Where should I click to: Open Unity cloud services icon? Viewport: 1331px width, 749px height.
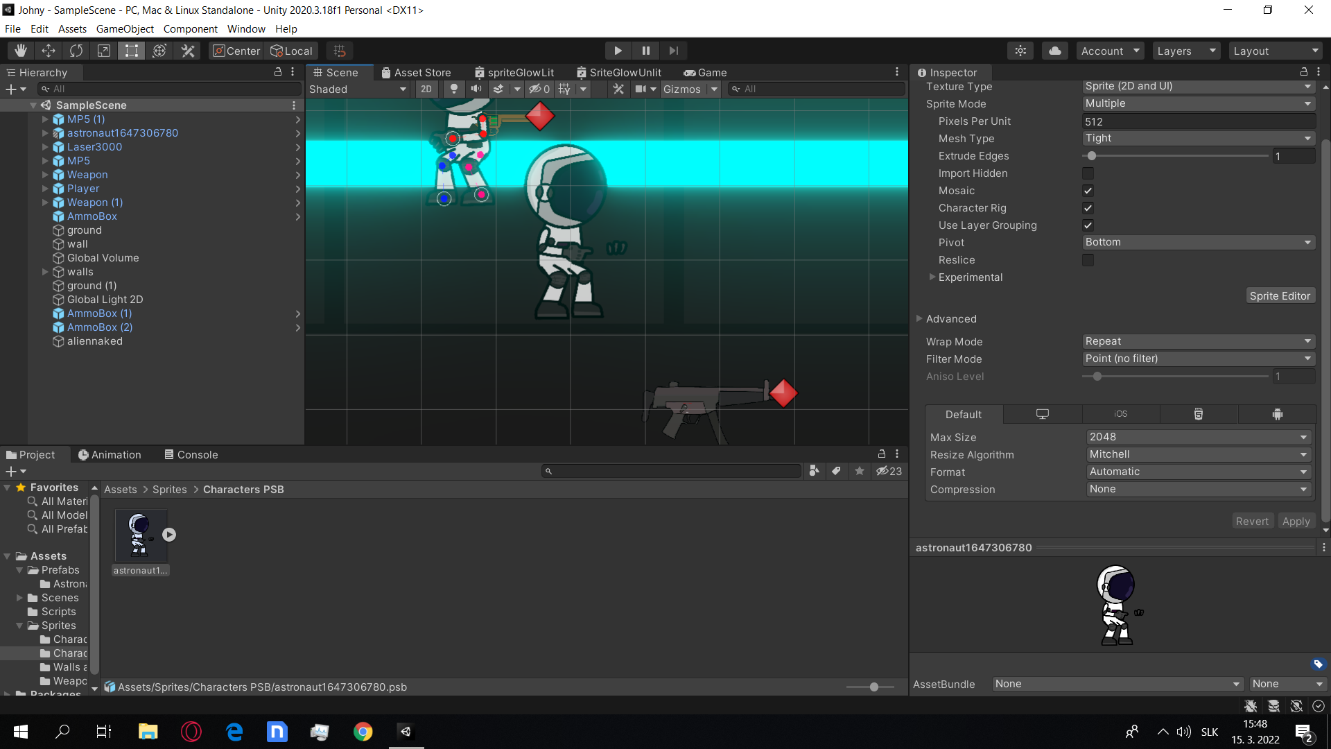tap(1054, 51)
